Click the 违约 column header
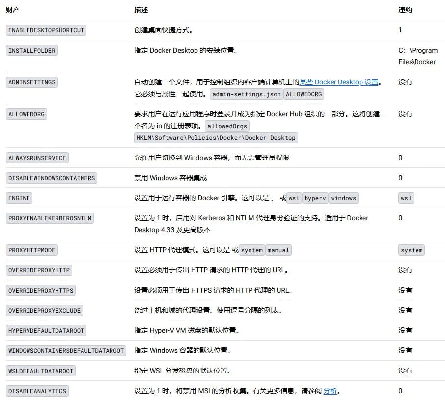Screen dimensions: 445x400 (405, 10)
